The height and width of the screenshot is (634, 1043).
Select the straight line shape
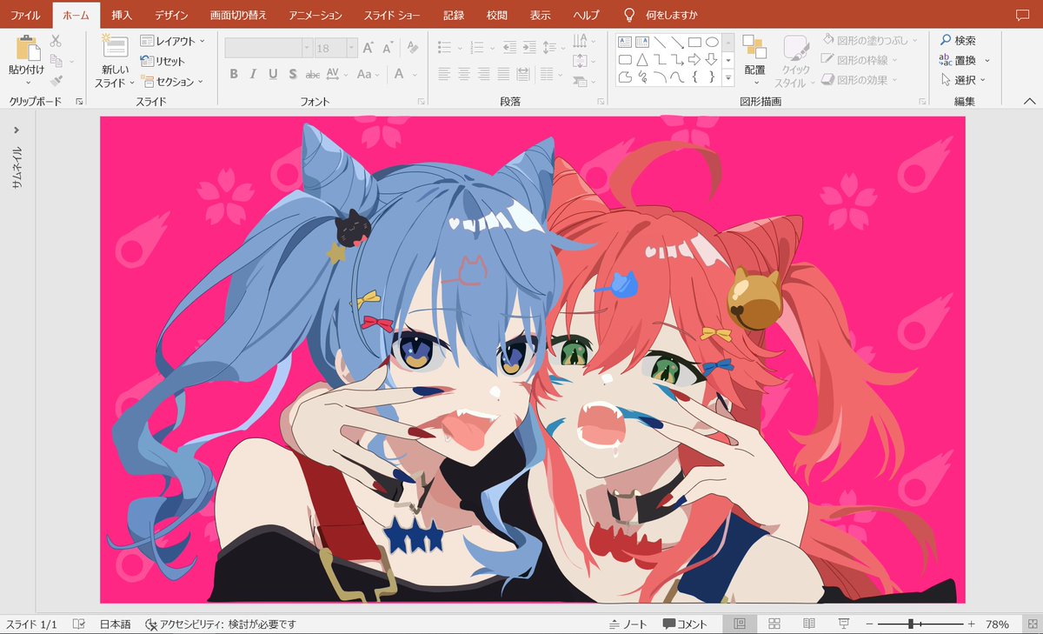pyautogui.click(x=660, y=41)
